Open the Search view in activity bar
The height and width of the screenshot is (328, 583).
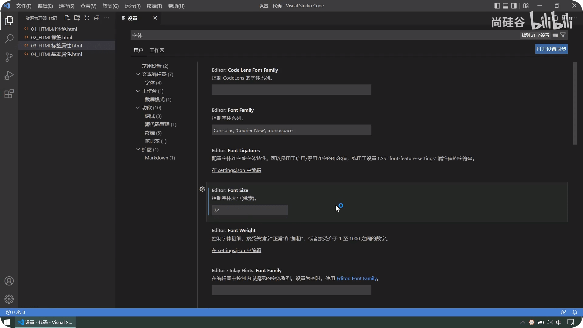(9, 39)
